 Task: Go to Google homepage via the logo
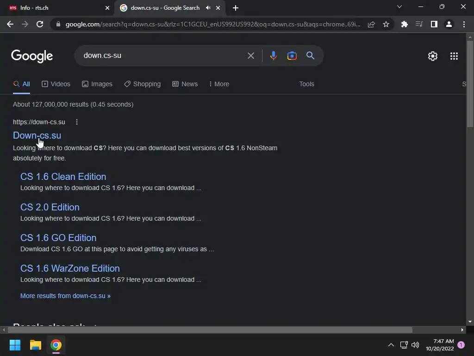click(x=32, y=56)
